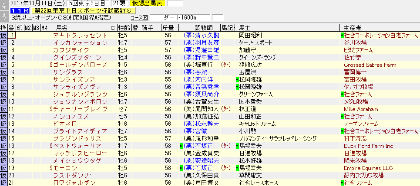The image size is (420, 186).
Task: Select horse サングラス
Action: tap(68, 72)
